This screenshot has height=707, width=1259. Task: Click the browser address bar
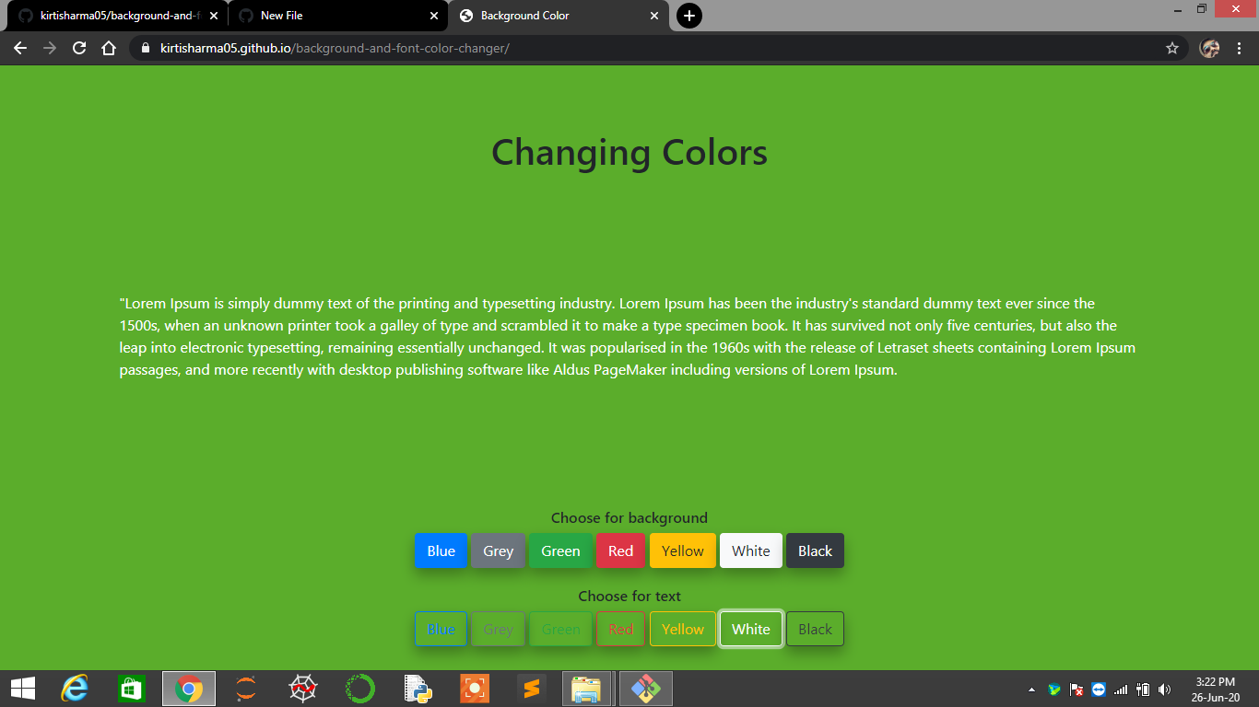click(553, 47)
